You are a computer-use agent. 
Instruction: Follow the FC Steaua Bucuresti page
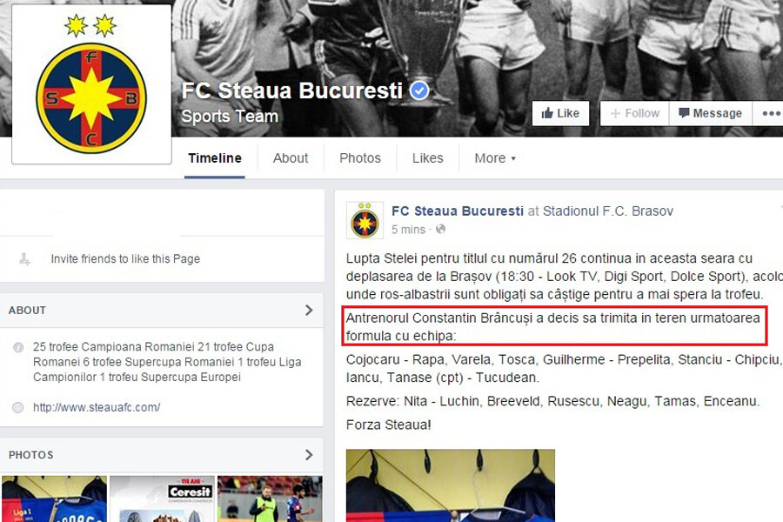[635, 113]
